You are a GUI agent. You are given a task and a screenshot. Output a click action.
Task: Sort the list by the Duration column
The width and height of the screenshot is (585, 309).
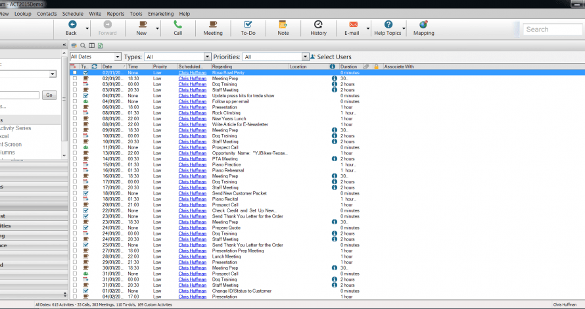tap(351, 66)
